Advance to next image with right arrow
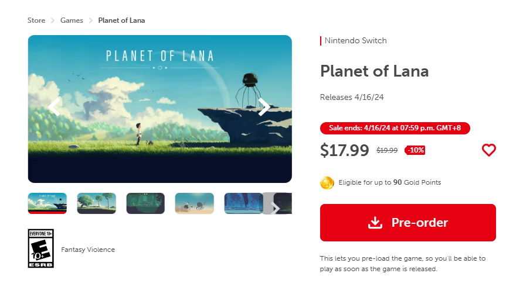 264,107
